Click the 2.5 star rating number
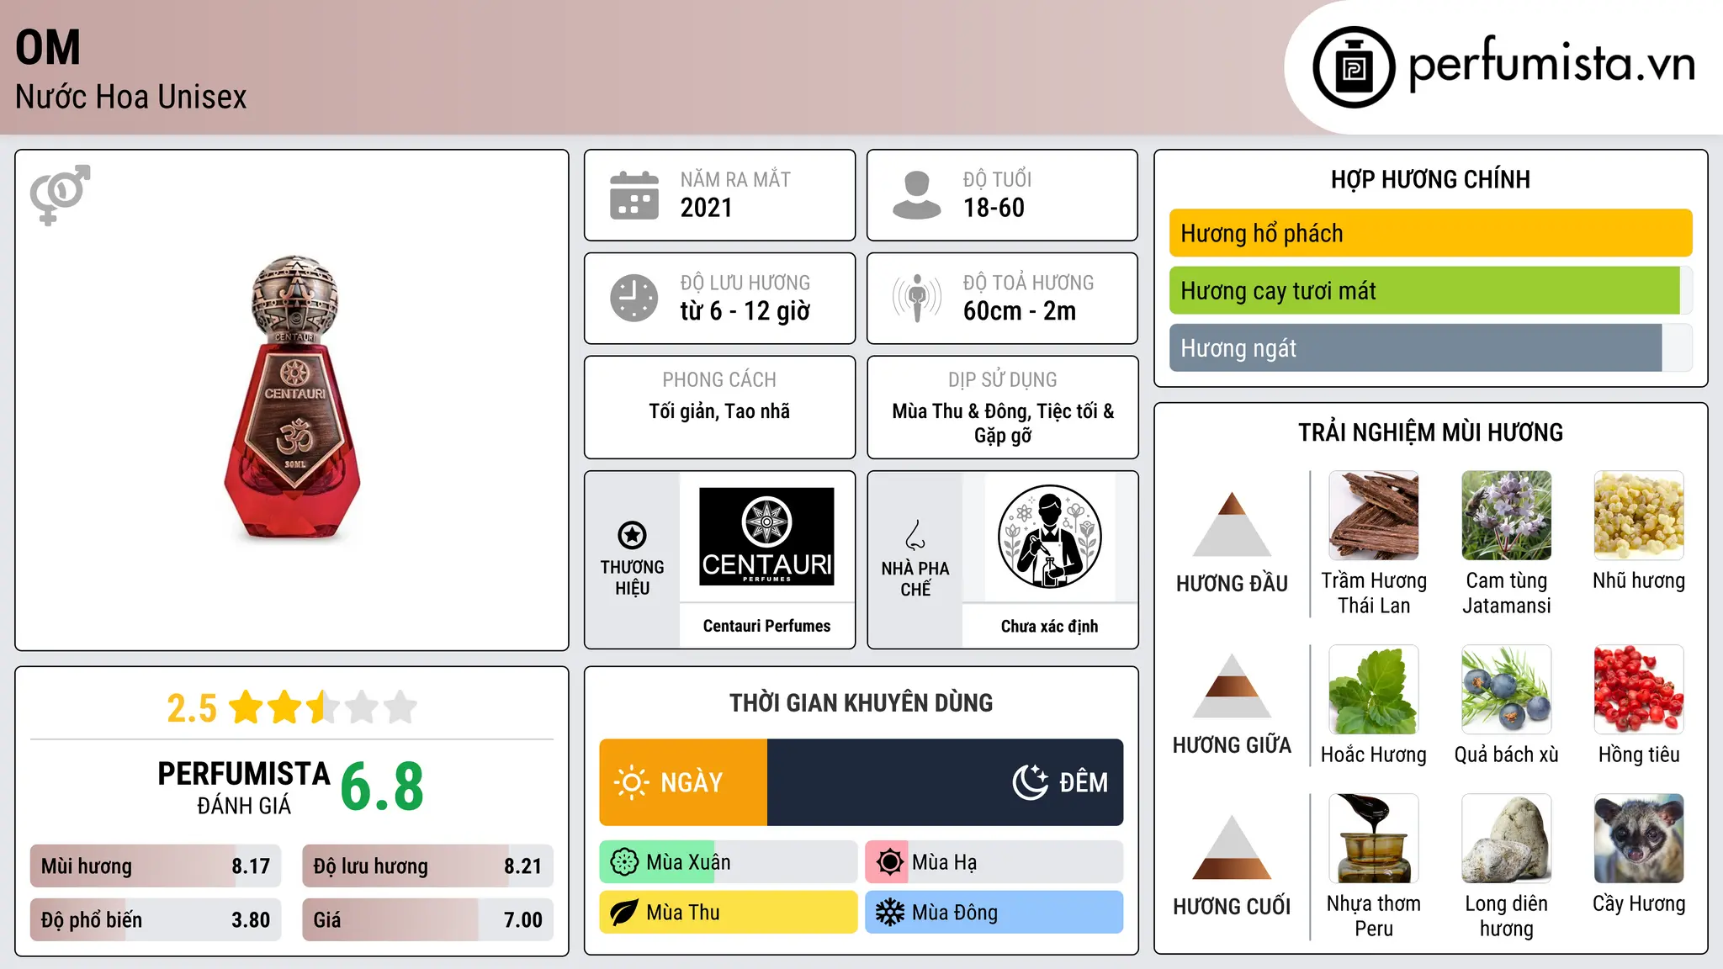The width and height of the screenshot is (1723, 969). click(x=192, y=707)
